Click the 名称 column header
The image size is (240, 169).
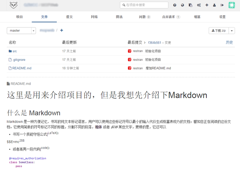[12, 42]
